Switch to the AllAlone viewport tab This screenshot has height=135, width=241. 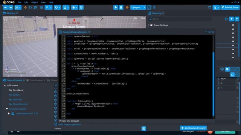pyautogui.click(x=11, y=13)
